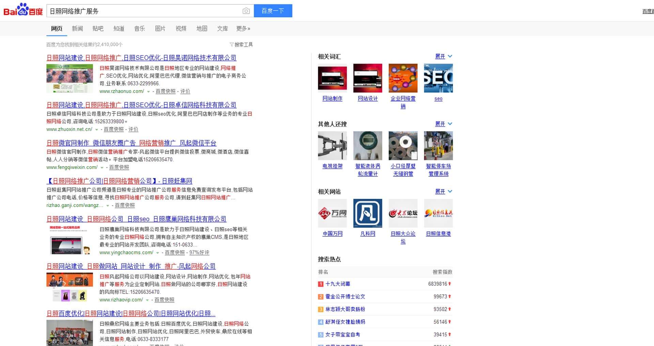Open 更多» menu
Image resolution: width=654 pixels, height=346 pixels.
pyautogui.click(x=243, y=29)
